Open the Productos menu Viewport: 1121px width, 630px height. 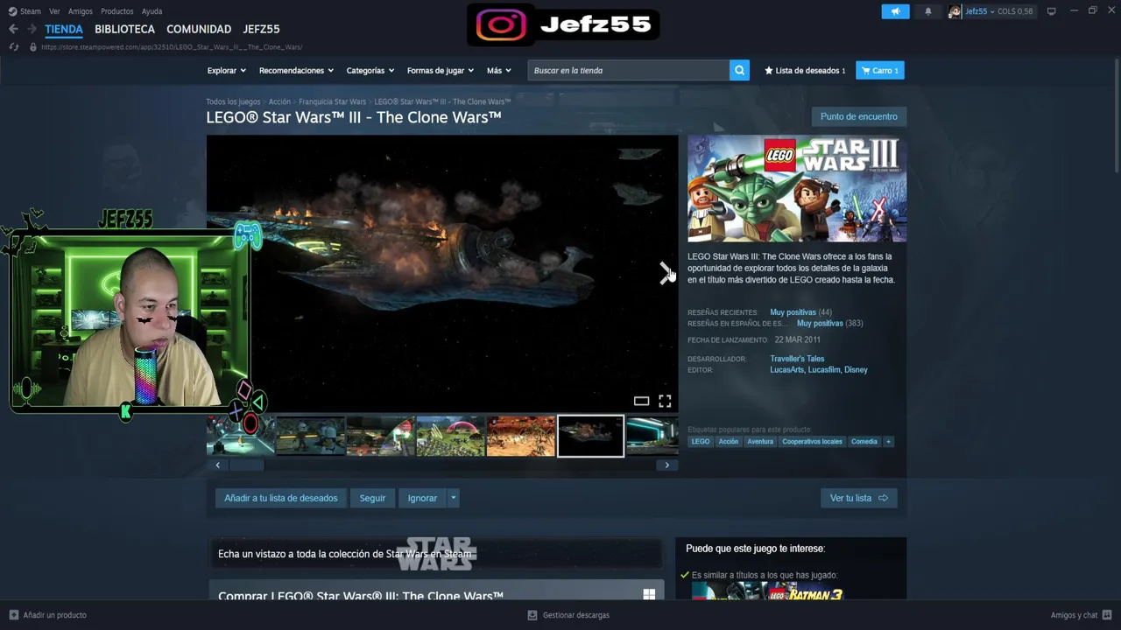[x=116, y=11]
